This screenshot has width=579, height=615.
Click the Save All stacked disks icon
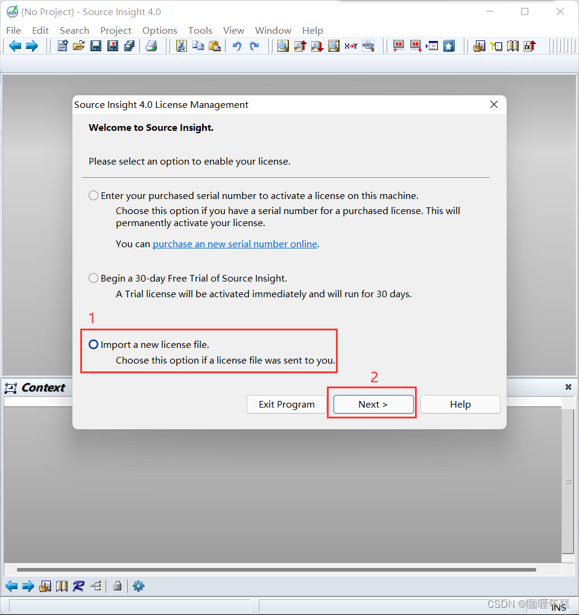130,46
